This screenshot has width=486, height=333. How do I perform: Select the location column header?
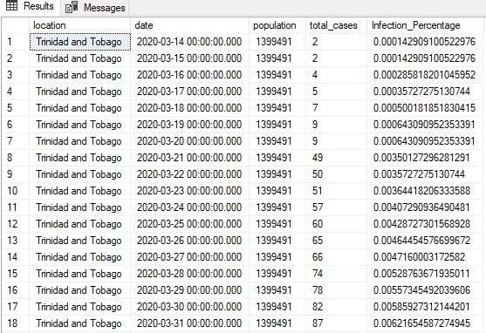click(80, 25)
